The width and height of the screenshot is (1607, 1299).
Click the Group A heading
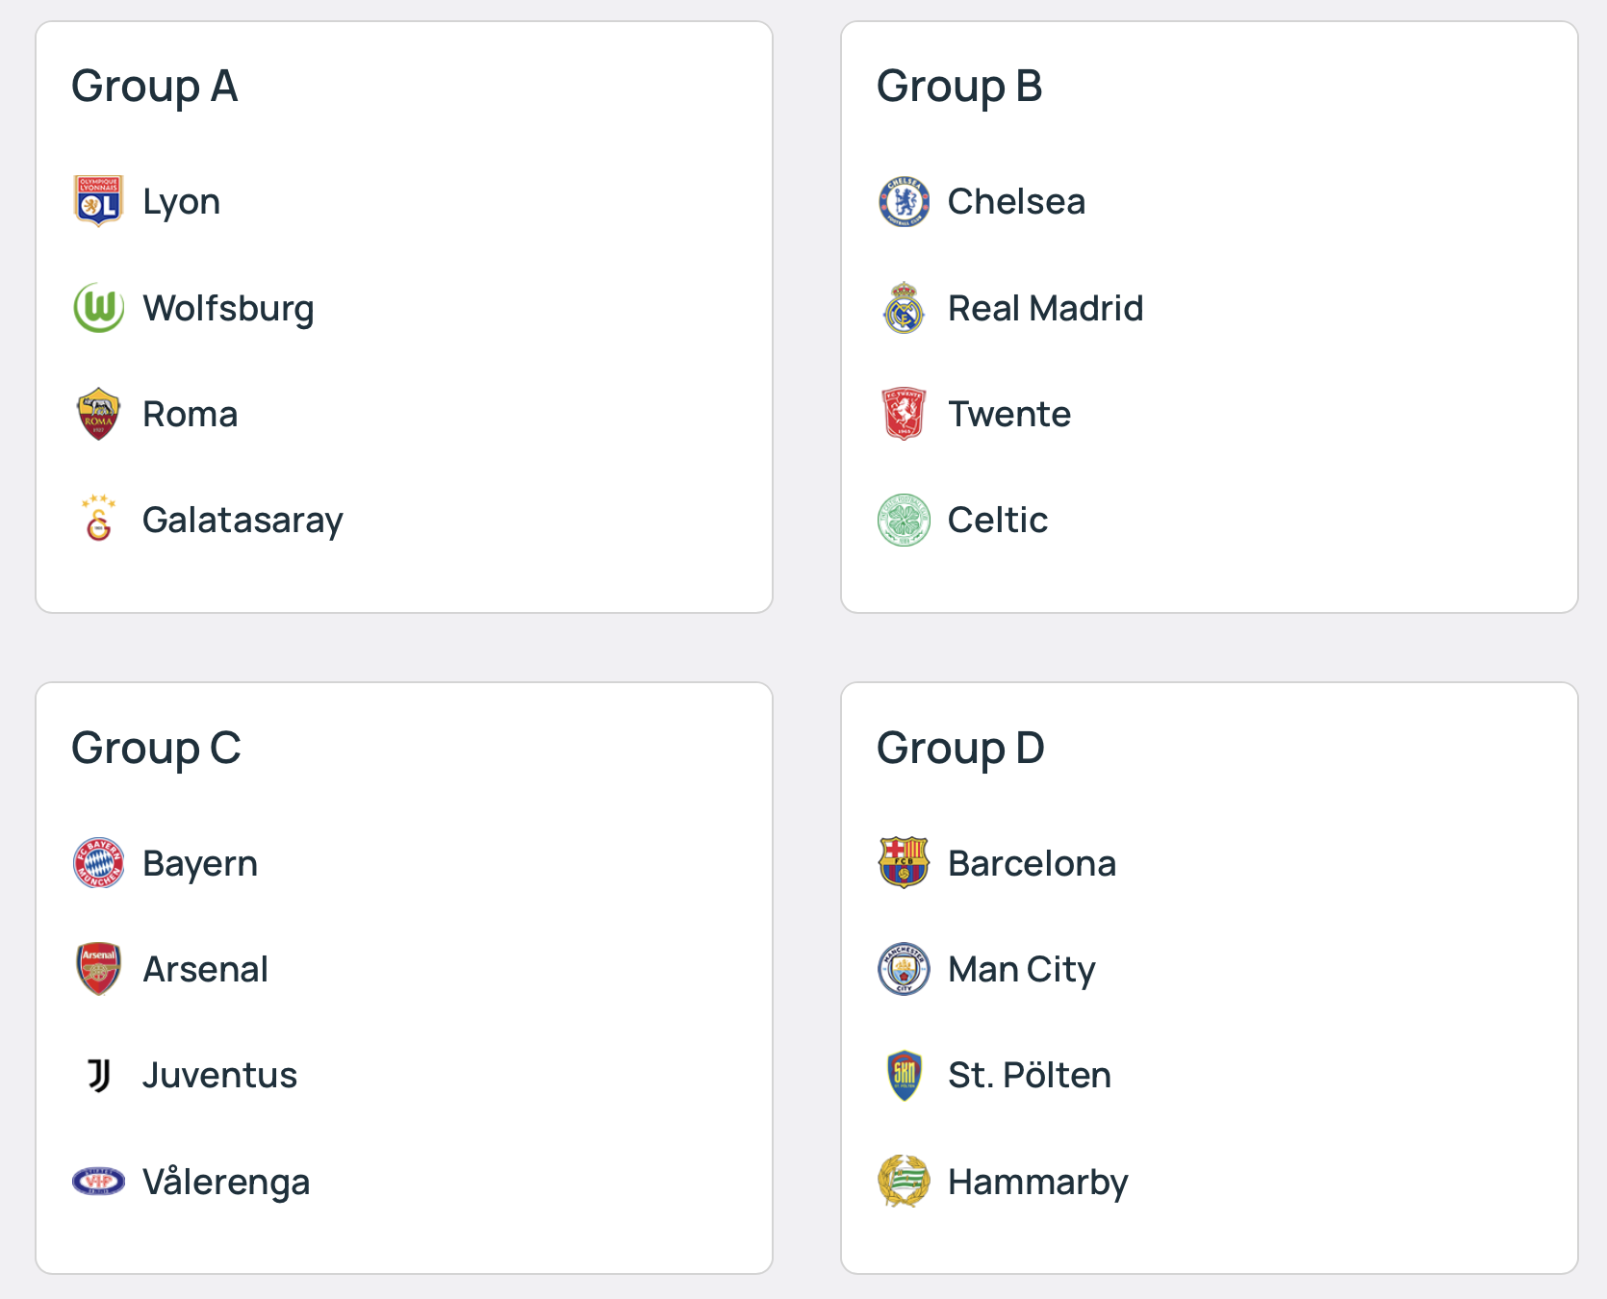point(154,87)
